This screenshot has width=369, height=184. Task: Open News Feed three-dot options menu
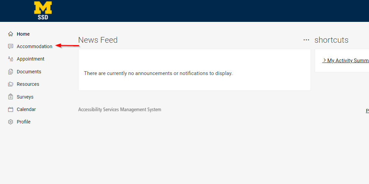[306, 40]
